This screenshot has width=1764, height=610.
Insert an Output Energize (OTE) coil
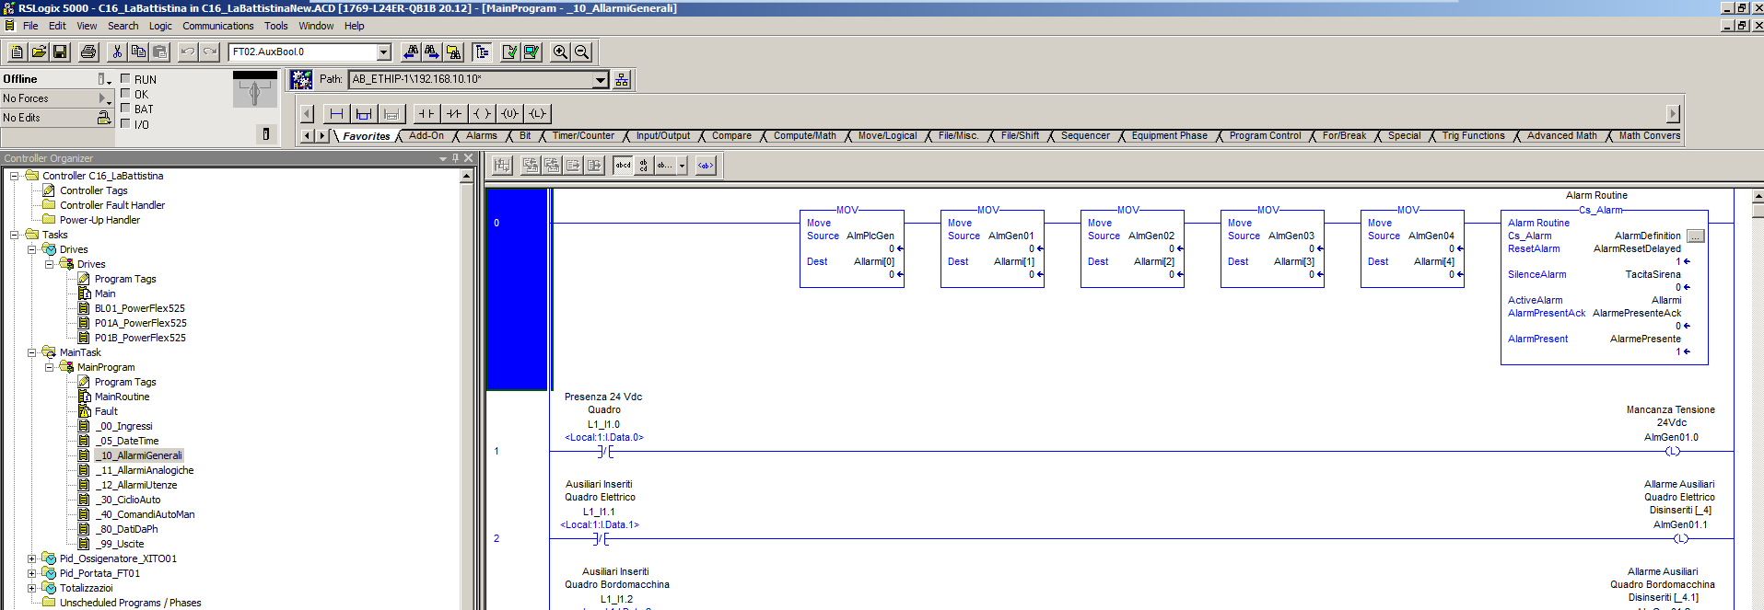(482, 114)
